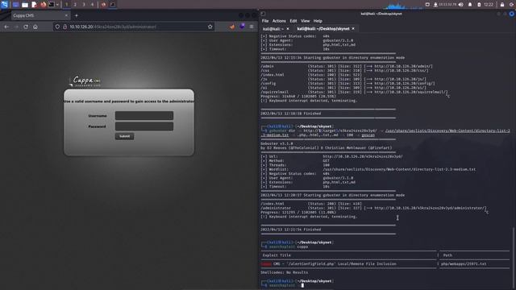
Task: Open the Kali applications menu icon
Action: pos(4,4)
